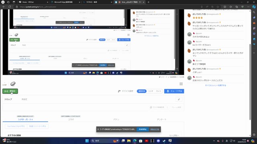Click the grey stone item icon
257x144 pixels.
click(13, 84)
